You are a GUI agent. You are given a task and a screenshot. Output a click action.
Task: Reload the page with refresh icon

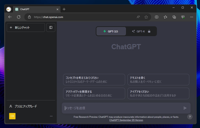[19, 17]
